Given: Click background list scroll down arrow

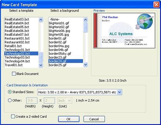Looking at the screenshot, I should 86,65.
